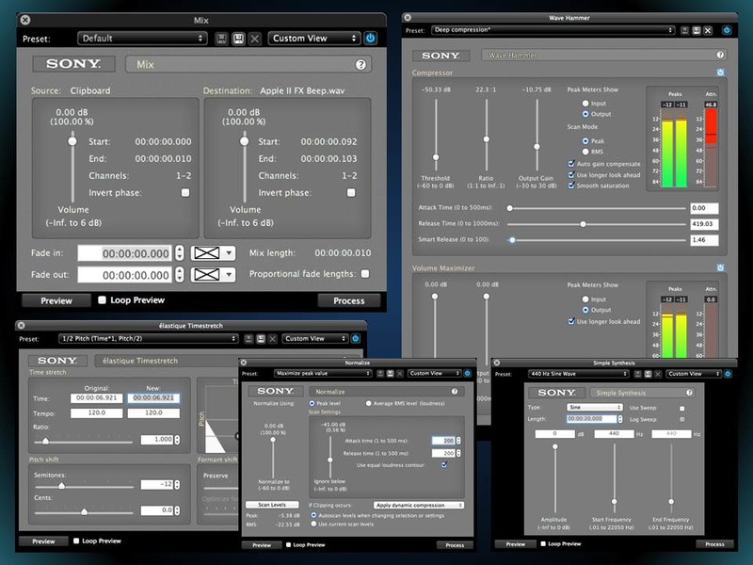The image size is (753, 565).
Task: Click the delete preset icon in the Normalize window
Action: [398, 375]
